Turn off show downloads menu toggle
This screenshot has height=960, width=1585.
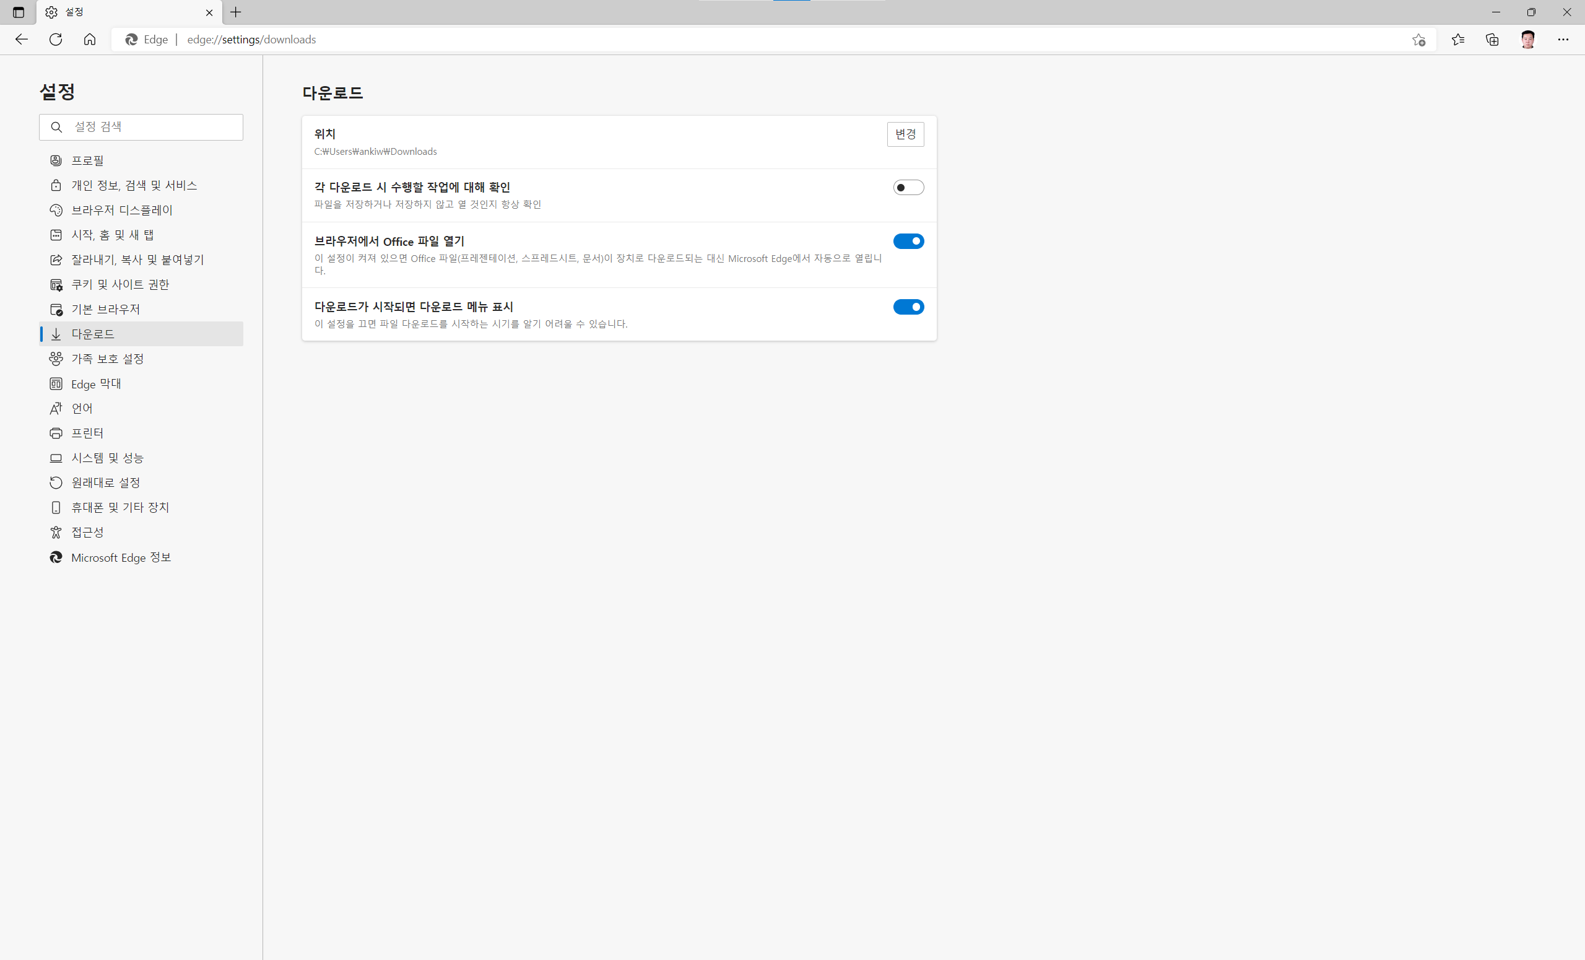click(x=908, y=307)
